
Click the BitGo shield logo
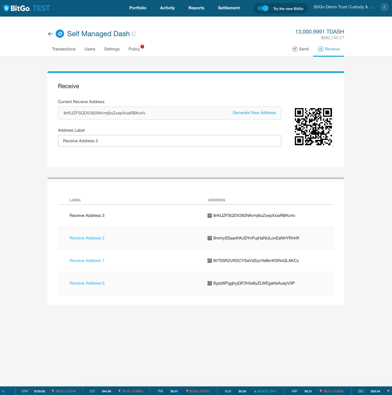pyautogui.click(x=6, y=8)
